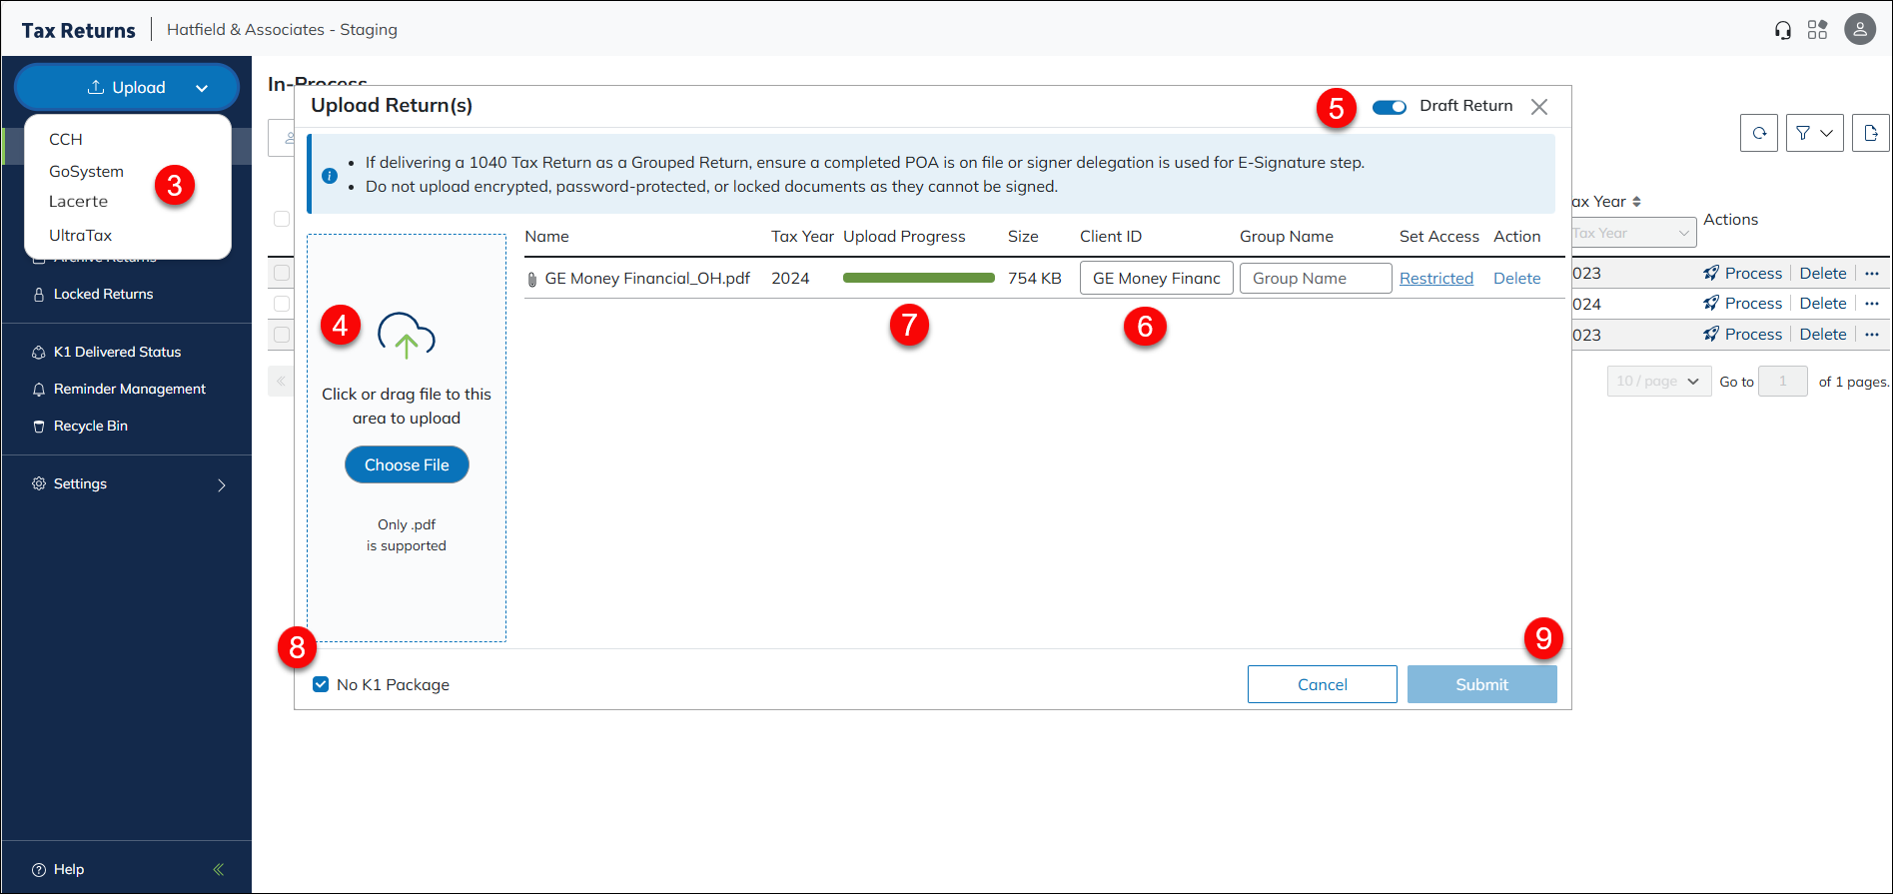This screenshot has height=894, width=1893.
Task: Open more options ellipsis in first row
Action: [x=1872, y=274]
